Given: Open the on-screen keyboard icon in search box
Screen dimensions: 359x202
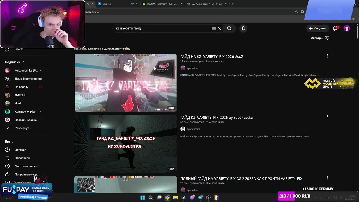Looking at the screenshot, I should [x=214, y=28].
